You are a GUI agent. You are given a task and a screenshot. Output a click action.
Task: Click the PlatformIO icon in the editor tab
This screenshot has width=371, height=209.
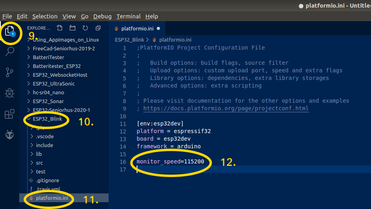coord(117,28)
